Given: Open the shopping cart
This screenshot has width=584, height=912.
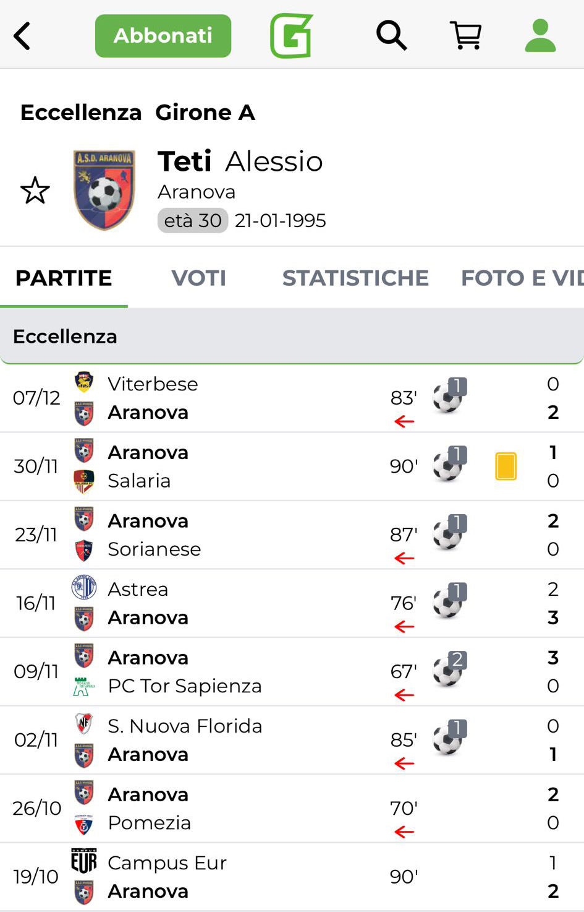Looking at the screenshot, I should (x=467, y=36).
